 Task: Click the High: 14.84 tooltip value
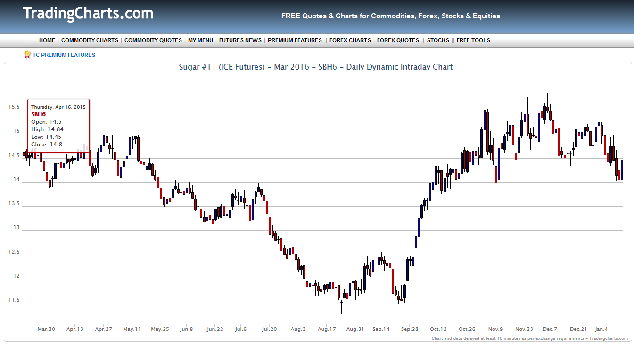coord(47,129)
